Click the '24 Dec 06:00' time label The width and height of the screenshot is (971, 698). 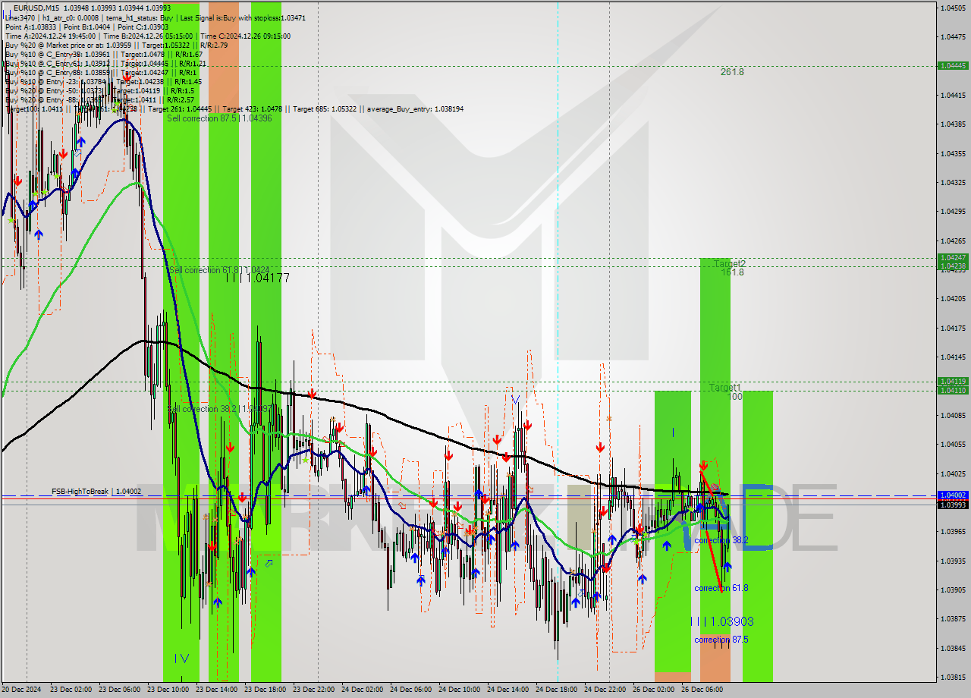(410, 690)
